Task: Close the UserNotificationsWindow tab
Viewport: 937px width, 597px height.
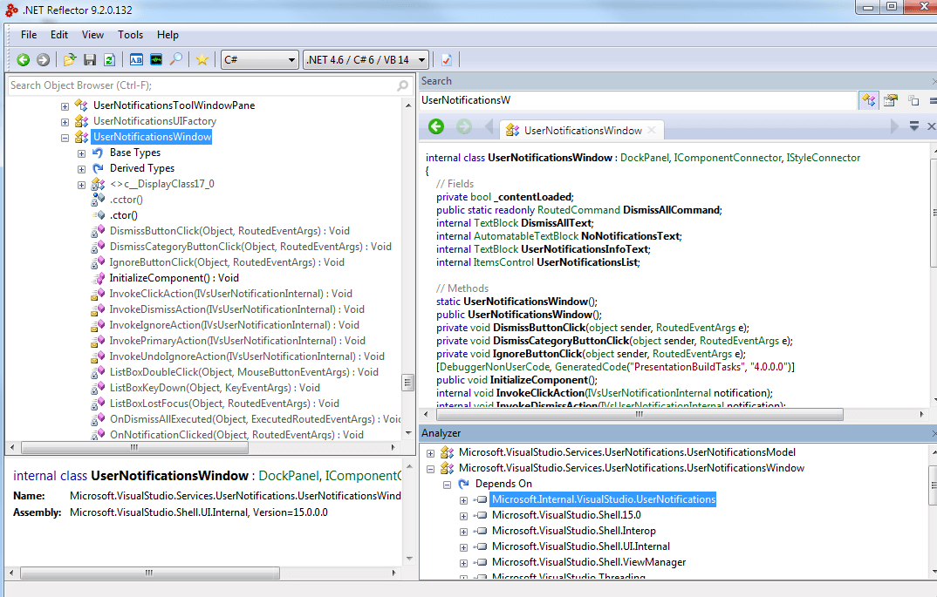Action: (x=652, y=130)
